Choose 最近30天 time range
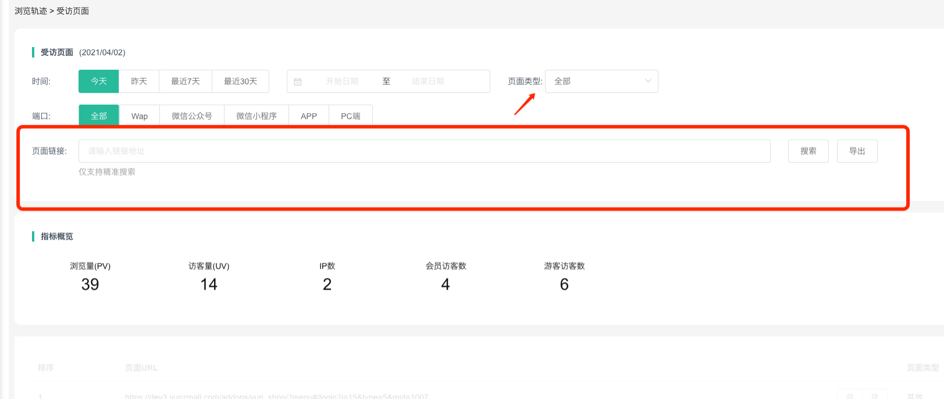 [x=240, y=81]
